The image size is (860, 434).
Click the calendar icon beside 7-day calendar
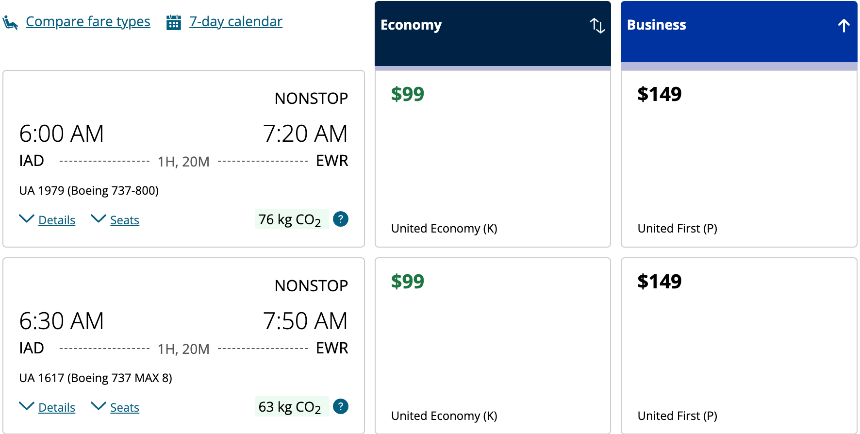173,21
